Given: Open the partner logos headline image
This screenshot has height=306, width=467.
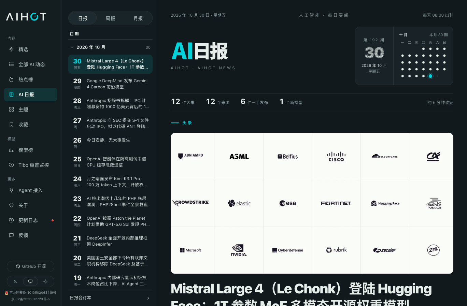Looking at the screenshot, I should click(312, 203).
